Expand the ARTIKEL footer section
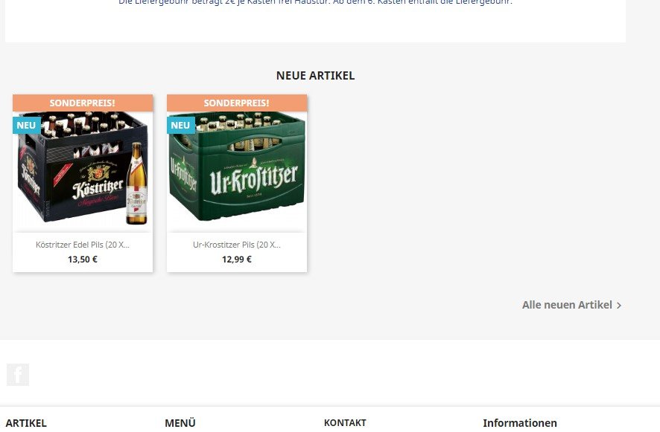Image resolution: width=660 pixels, height=432 pixels. (26, 423)
